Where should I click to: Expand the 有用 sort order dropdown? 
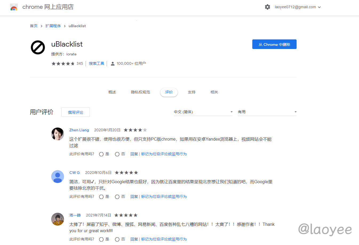267,112
